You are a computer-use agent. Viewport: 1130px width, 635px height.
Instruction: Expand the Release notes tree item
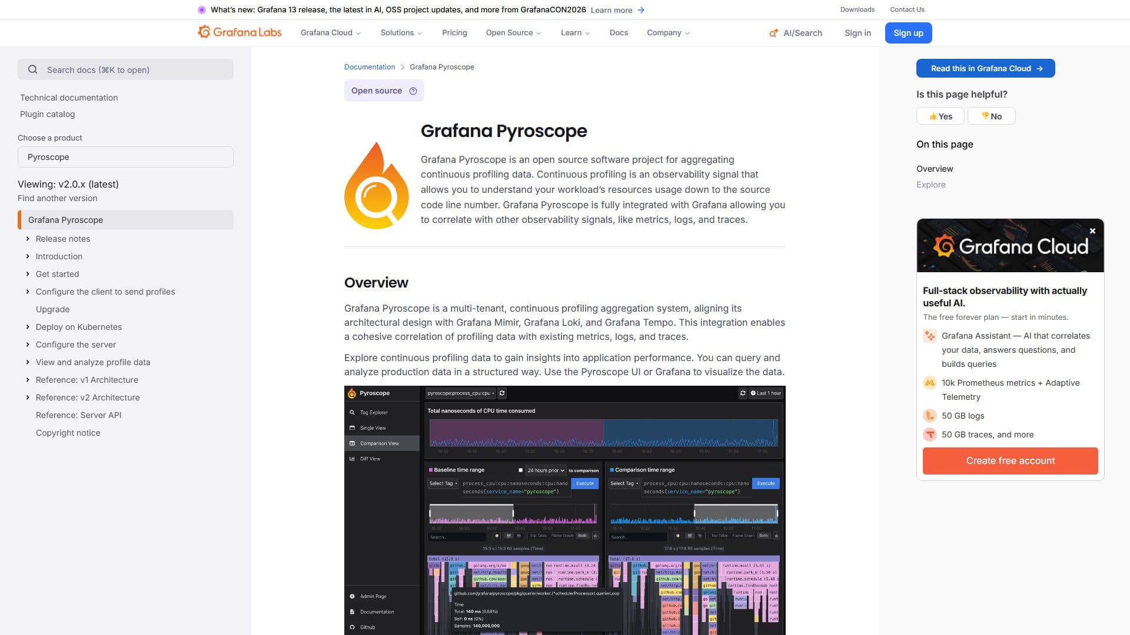coord(28,239)
